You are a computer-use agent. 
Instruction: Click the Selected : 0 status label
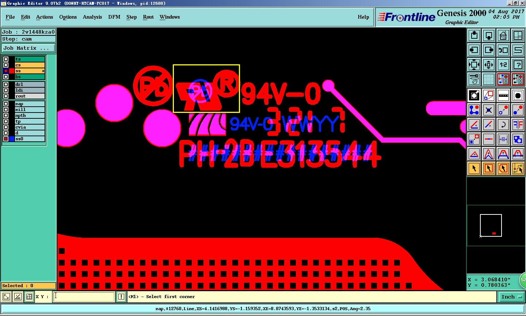tap(28, 286)
